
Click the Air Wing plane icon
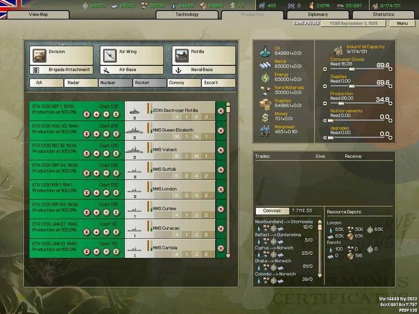click(109, 55)
